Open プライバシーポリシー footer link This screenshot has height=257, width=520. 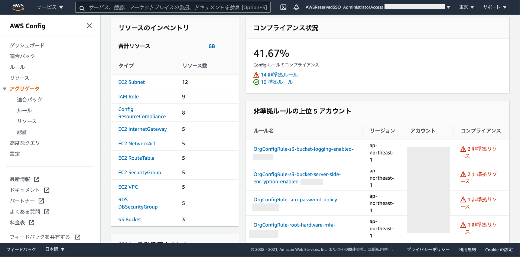click(428, 250)
